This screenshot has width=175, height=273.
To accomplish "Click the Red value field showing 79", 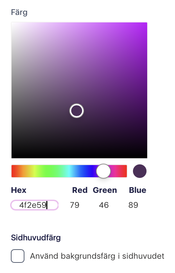I will tap(75, 205).
